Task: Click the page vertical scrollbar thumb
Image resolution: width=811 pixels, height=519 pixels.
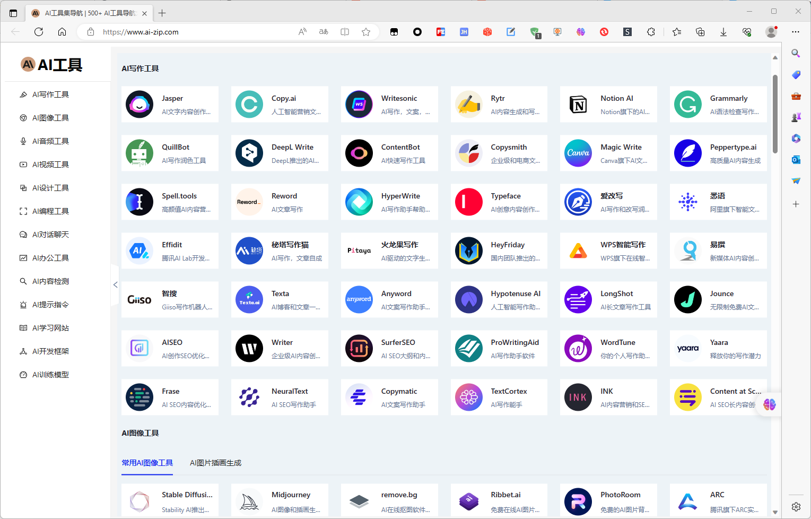Action: click(775, 114)
